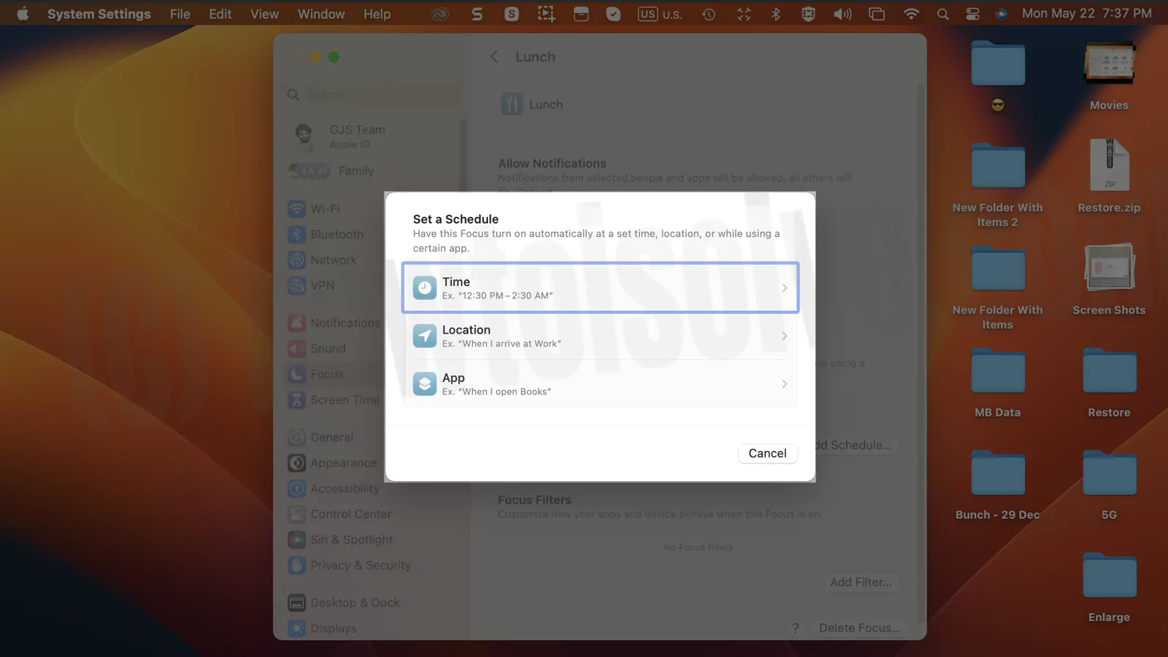Expand the Location row chevron
The image size is (1168, 657).
[784, 336]
